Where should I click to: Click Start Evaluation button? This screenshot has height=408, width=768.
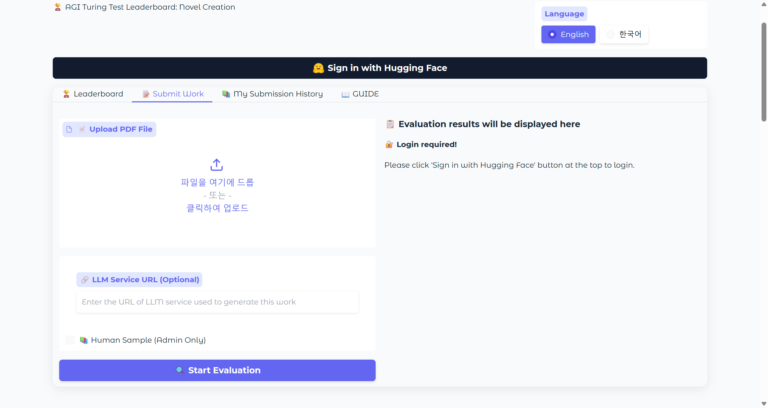click(217, 370)
